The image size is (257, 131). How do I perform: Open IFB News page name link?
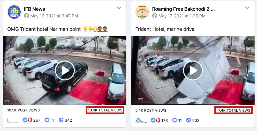pyautogui.click(x=34, y=9)
